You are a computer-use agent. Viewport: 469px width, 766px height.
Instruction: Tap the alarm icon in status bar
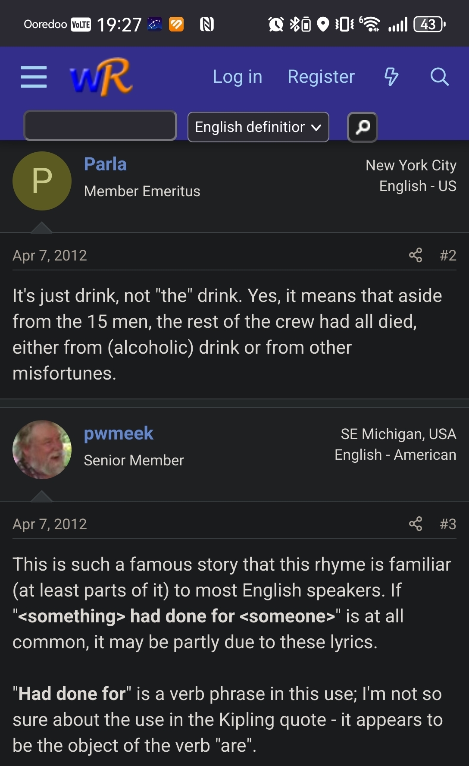point(276,24)
